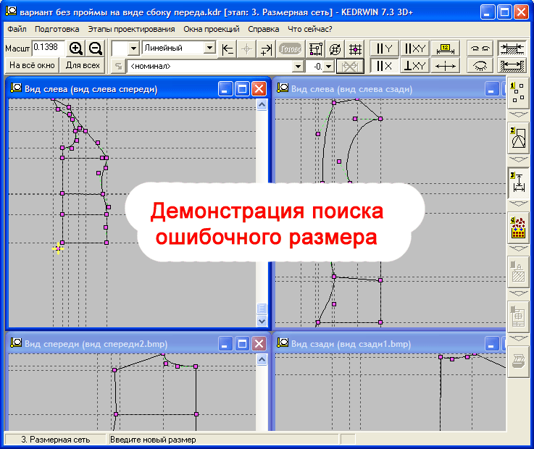Click the points-in-frame selection icon
Image resolution: width=534 pixels, height=449 pixels.
pos(316,49)
